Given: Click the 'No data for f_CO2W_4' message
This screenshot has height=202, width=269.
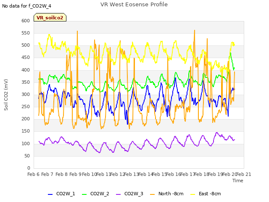Looking at the screenshot, I should pyautogui.click(x=26, y=6).
